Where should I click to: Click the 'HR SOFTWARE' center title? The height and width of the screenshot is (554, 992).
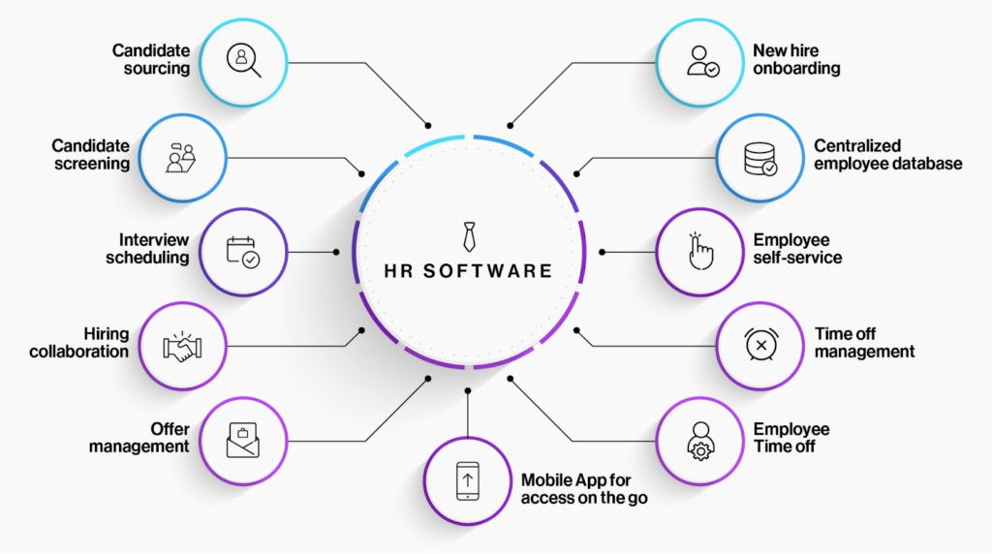click(468, 271)
